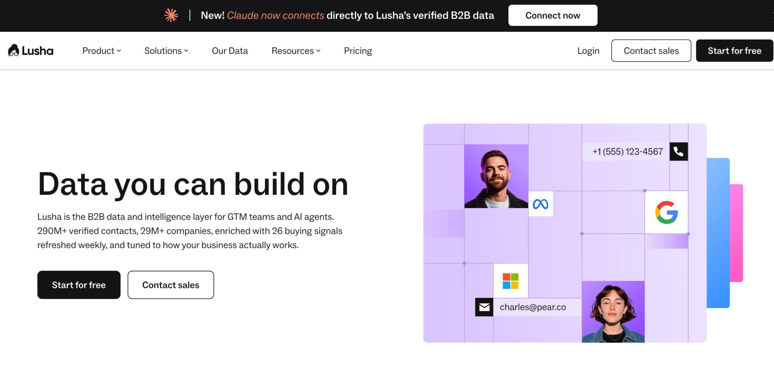Open the Our Data page

(230, 51)
